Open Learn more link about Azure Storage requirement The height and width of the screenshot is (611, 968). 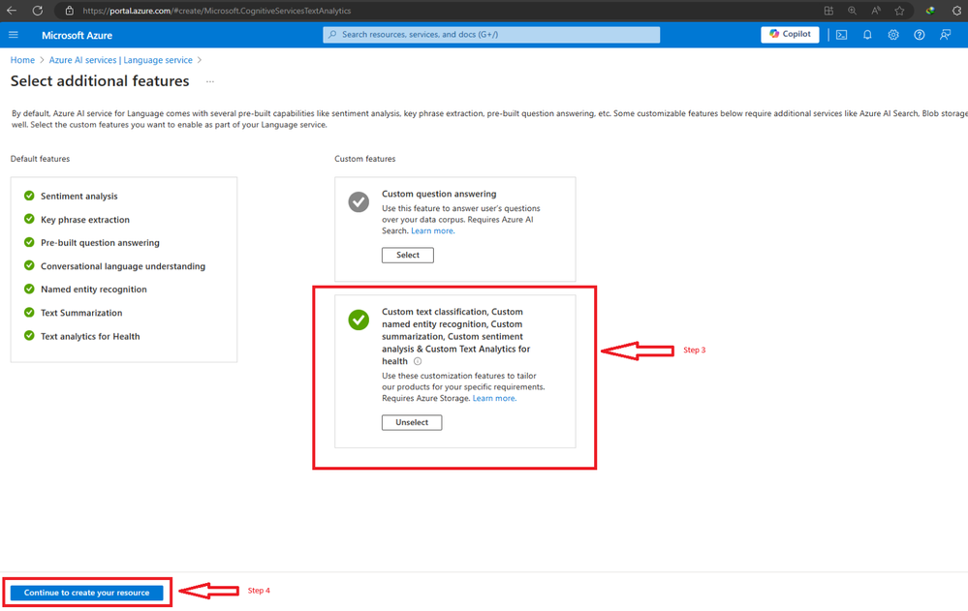pyautogui.click(x=494, y=399)
